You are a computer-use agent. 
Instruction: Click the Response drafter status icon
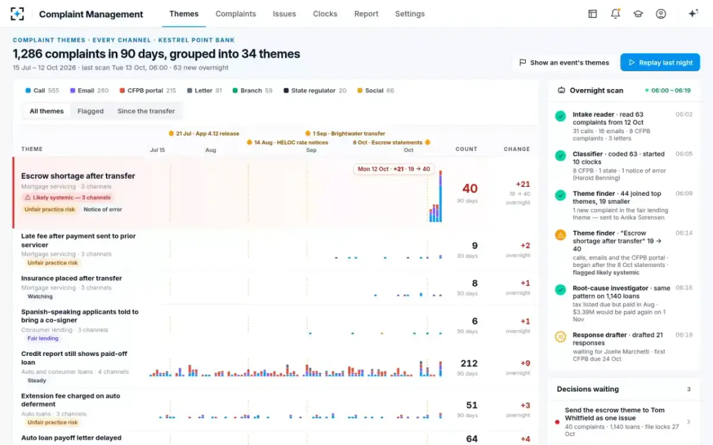point(560,336)
